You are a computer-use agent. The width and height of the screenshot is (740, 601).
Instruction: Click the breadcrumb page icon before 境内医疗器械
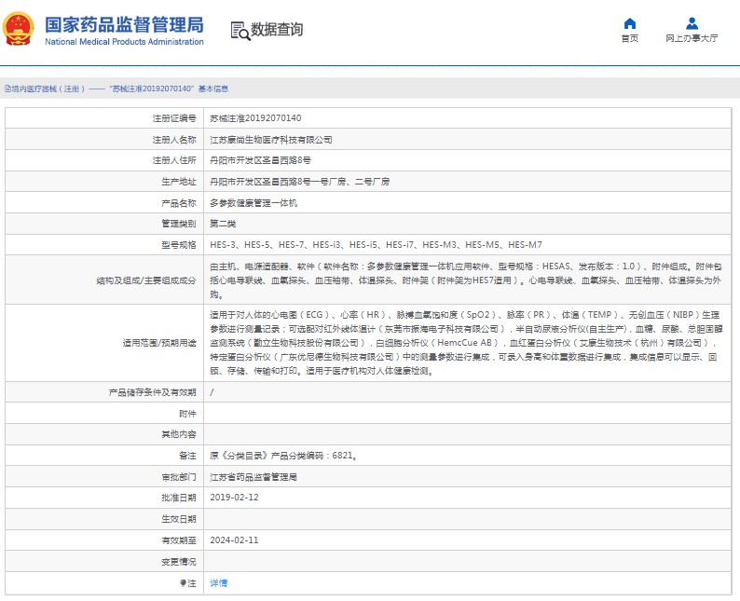pyautogui.click(x=7, y=89)
